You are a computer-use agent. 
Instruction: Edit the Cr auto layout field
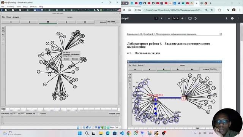(x=23, y=113)
